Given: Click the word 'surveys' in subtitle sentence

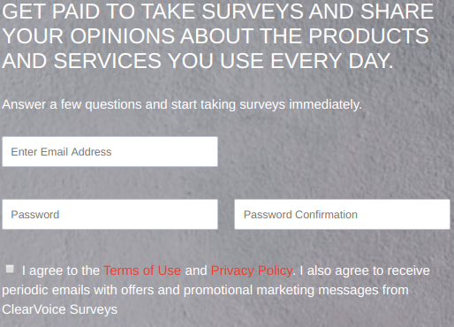Looking at the screenshot, I should tap(262, 105).
